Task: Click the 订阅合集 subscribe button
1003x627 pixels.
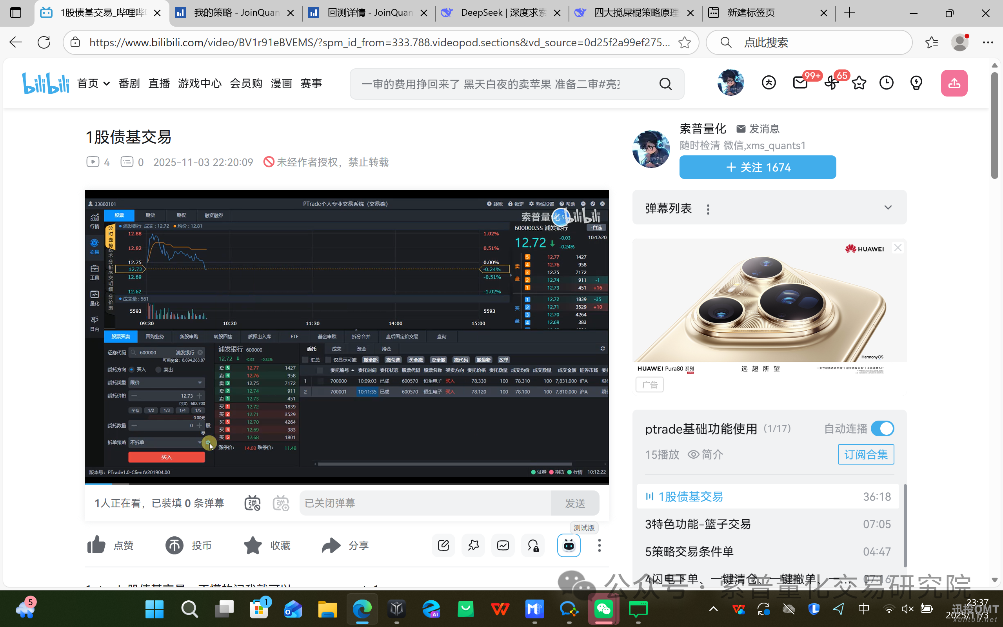Action: click(x=865, y=454)
